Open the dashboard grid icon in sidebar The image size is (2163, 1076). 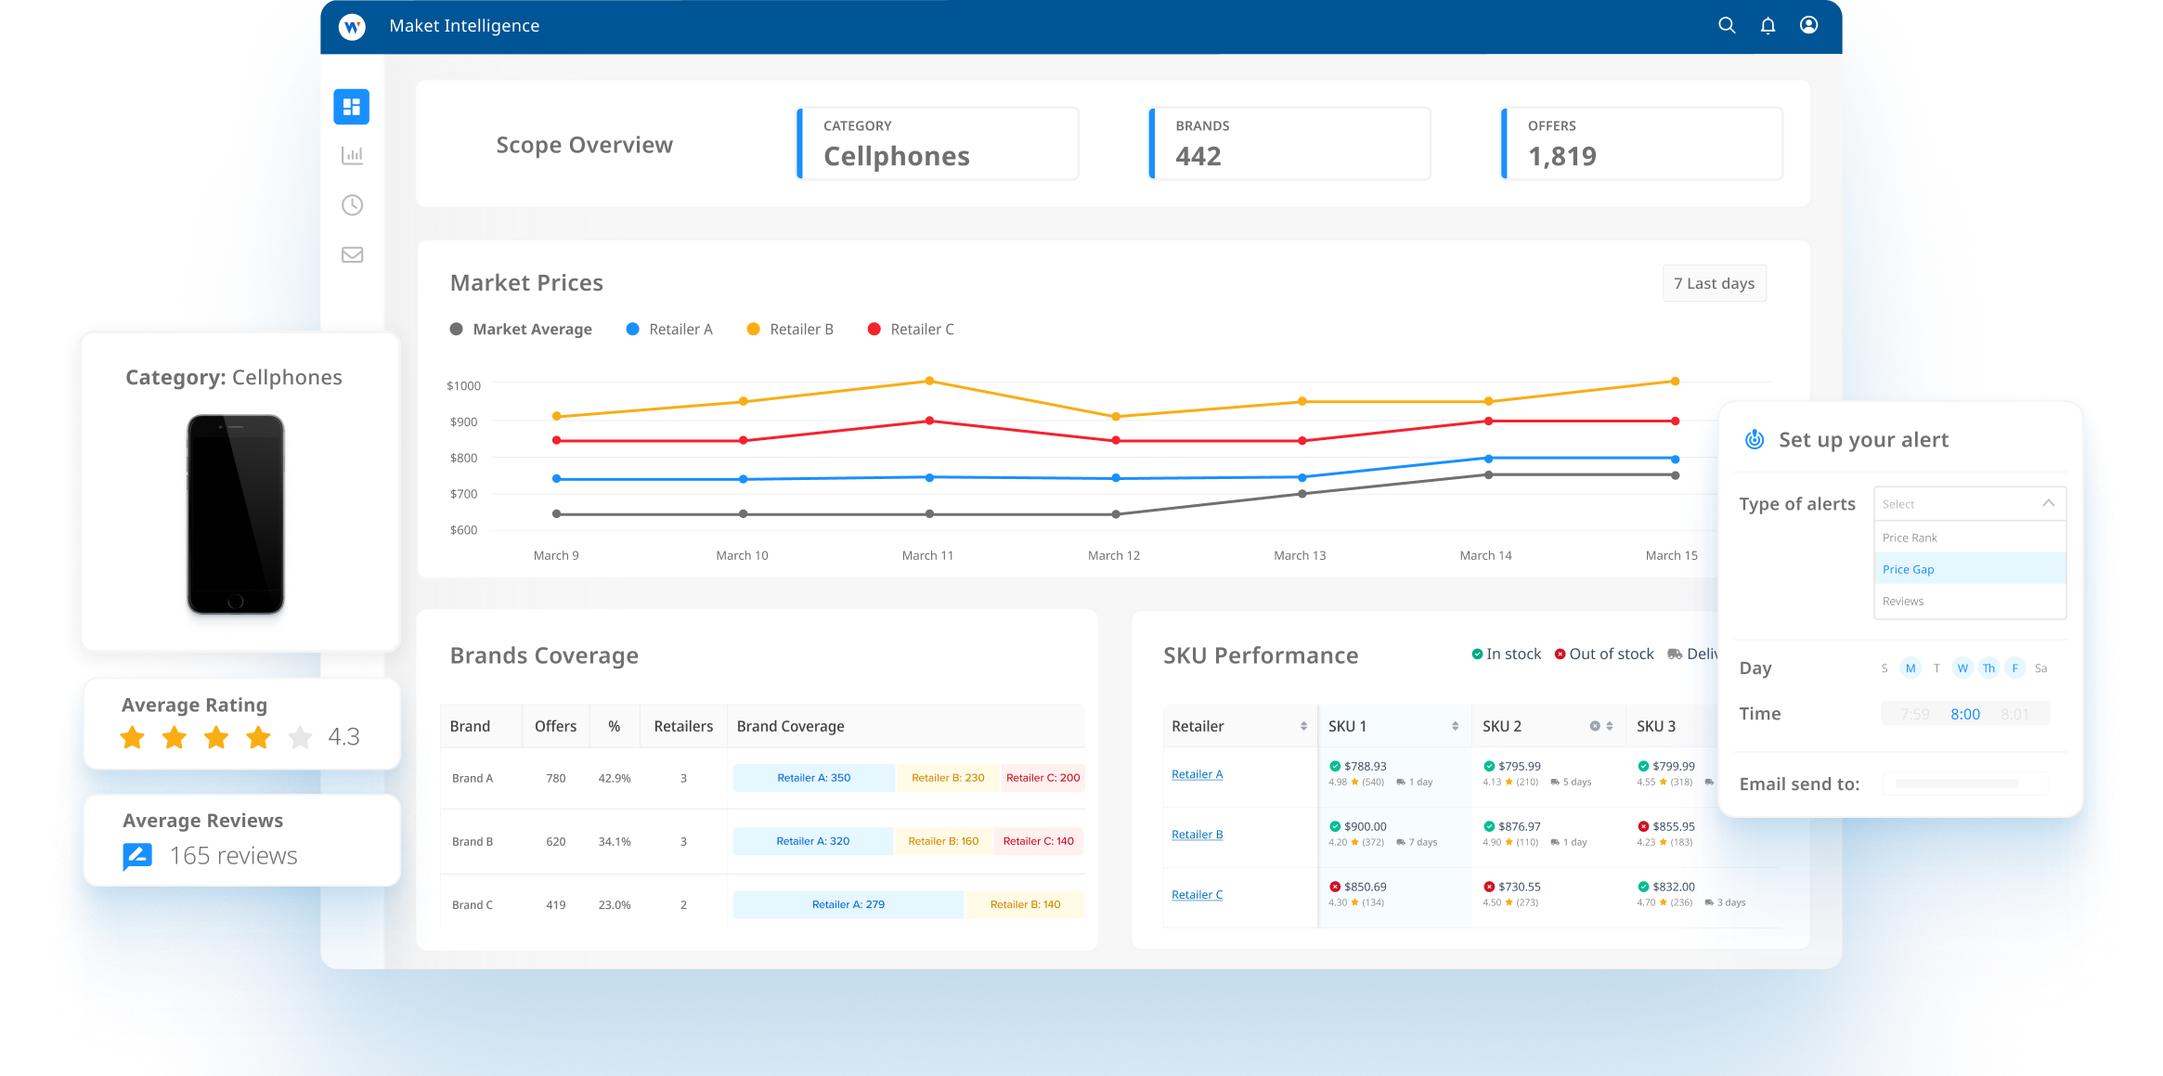tap(351, 107)
